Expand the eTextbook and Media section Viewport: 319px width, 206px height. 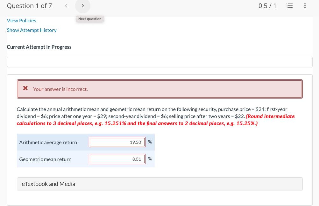click(48, 184)
